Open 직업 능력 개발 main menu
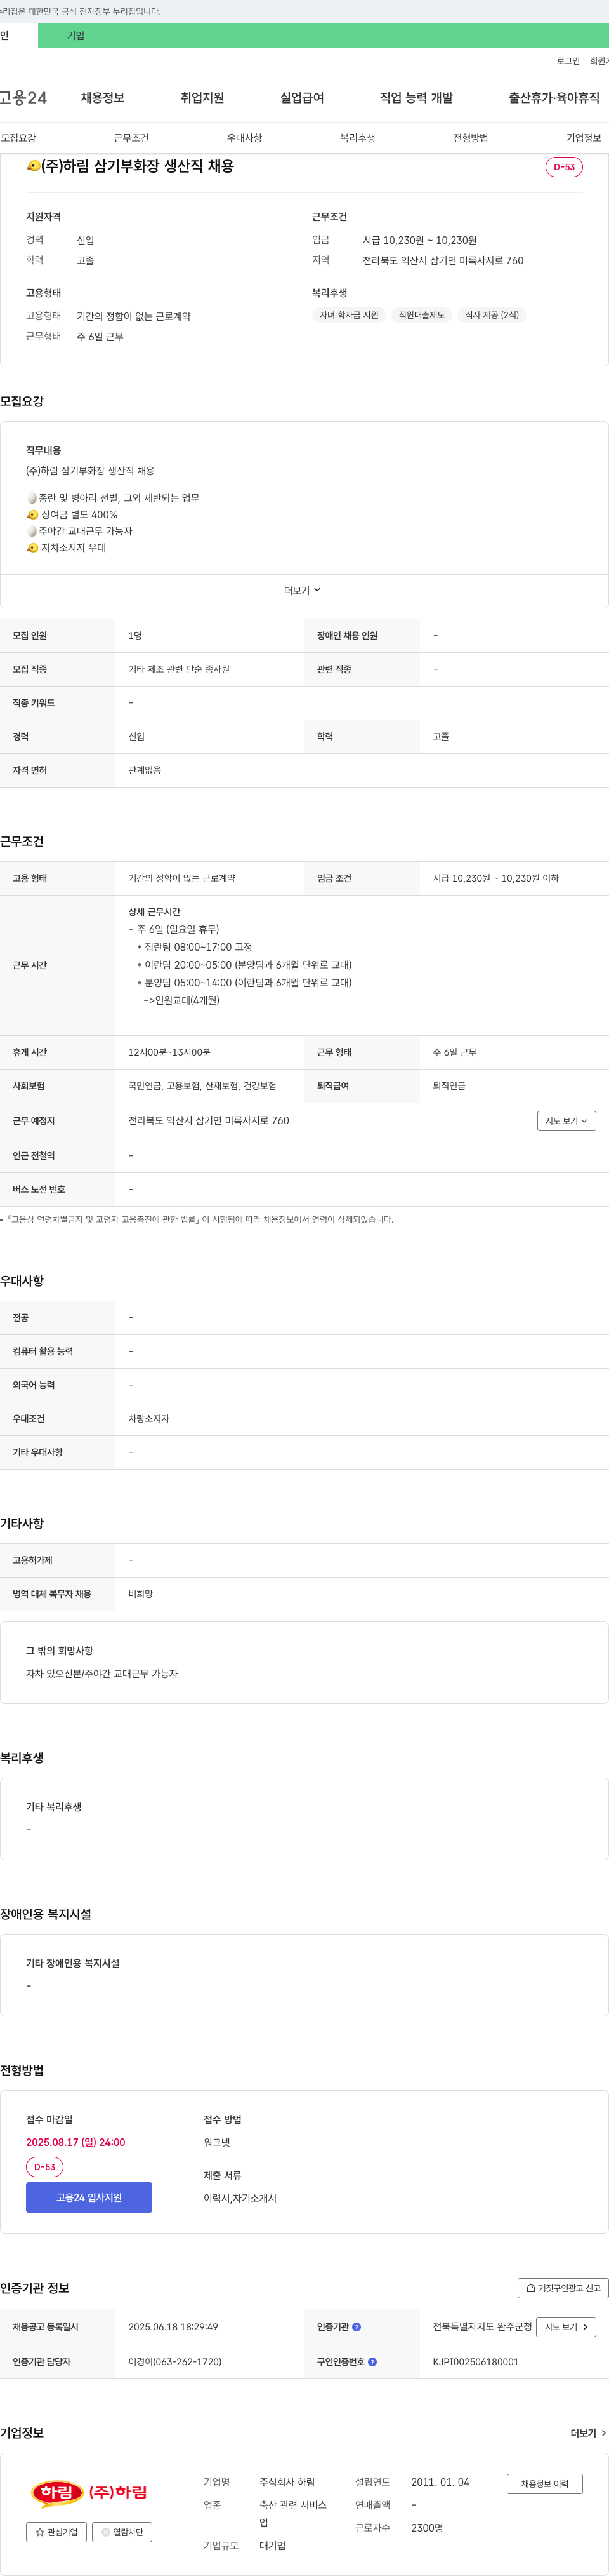609x2576 pixels. 416,98
